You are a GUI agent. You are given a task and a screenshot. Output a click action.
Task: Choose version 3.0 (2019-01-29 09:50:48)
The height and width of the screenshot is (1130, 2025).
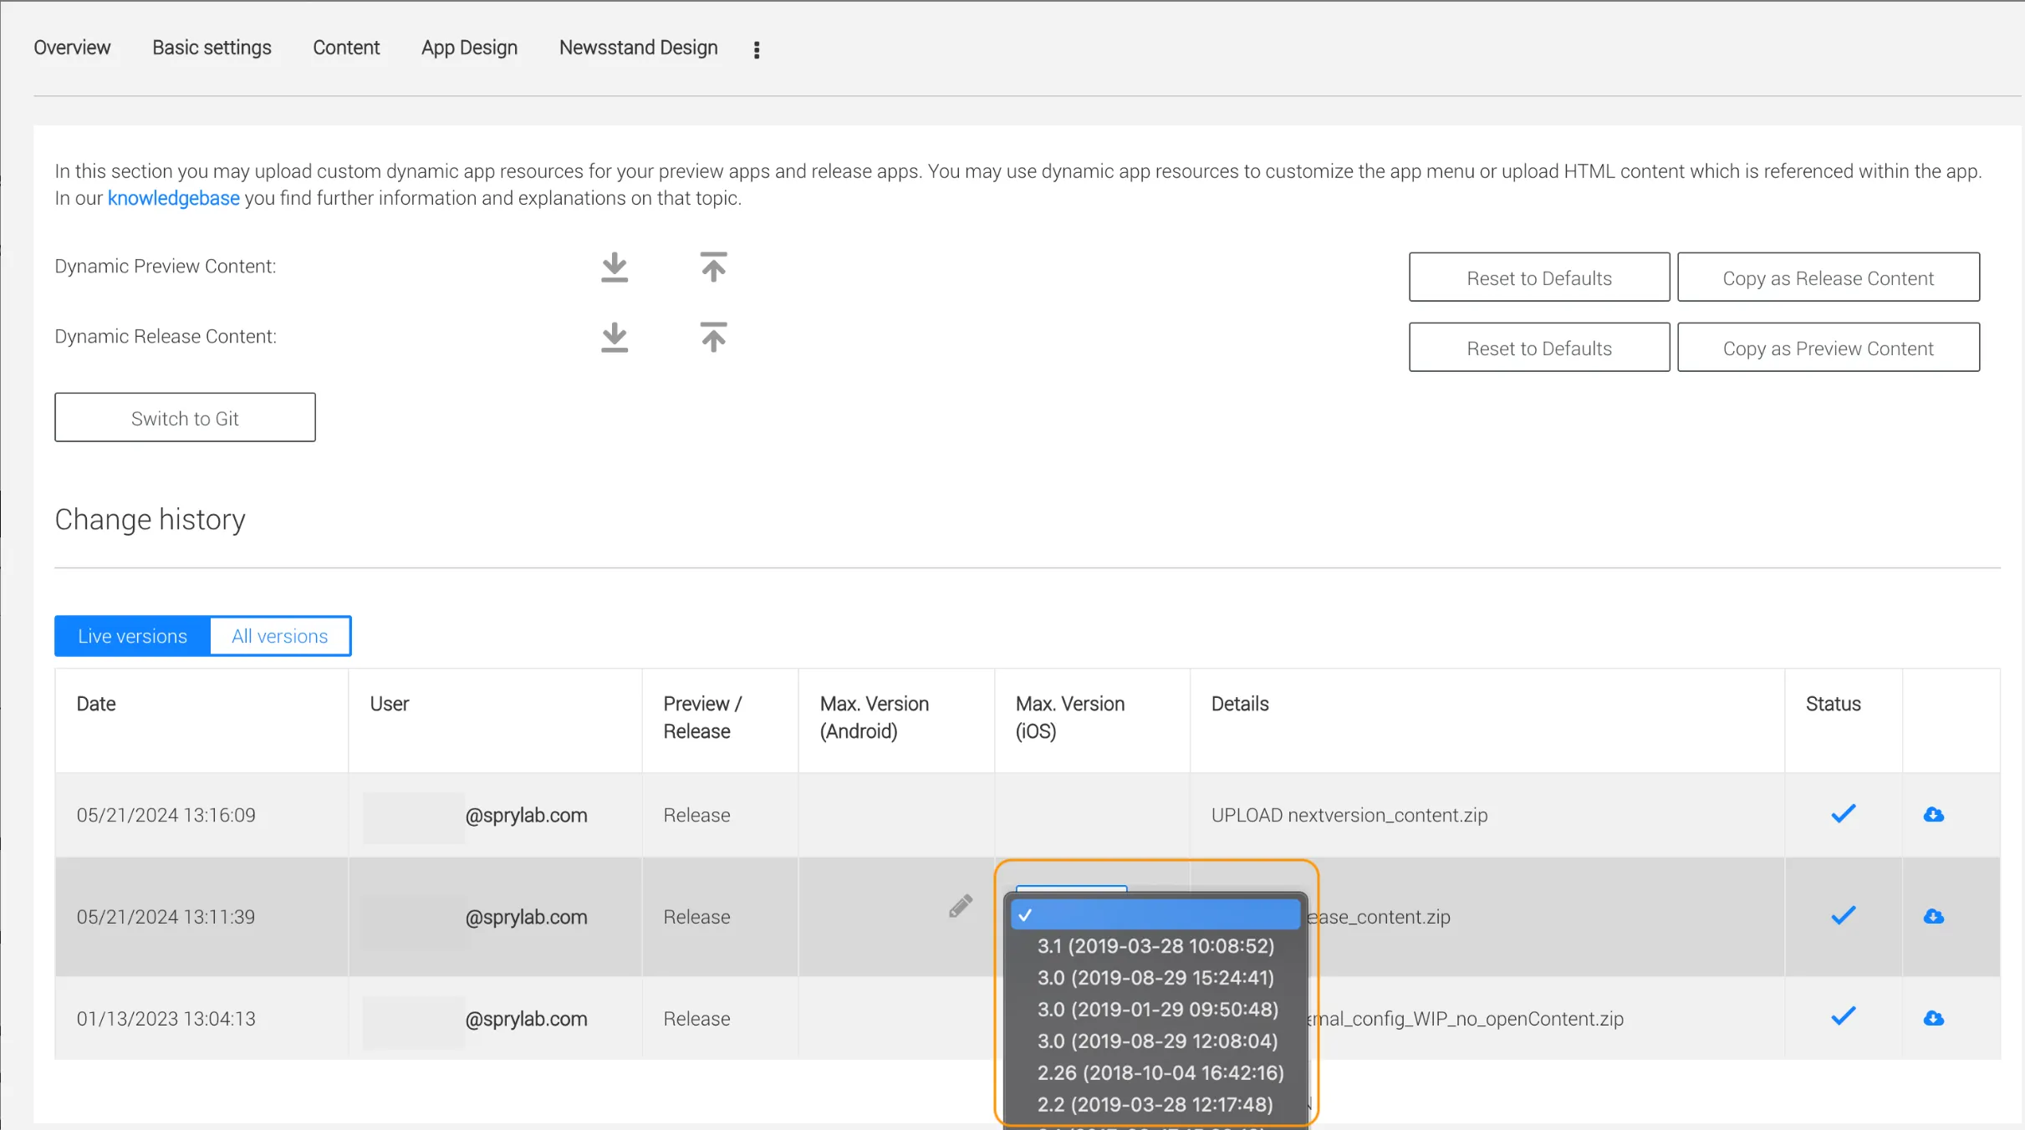pos(1155,1010)
